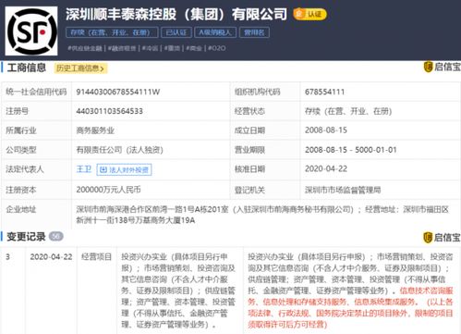Click 深圳市市场监督管理局 registration authority
Screen dimensions: 461x334
click(343, 190)
